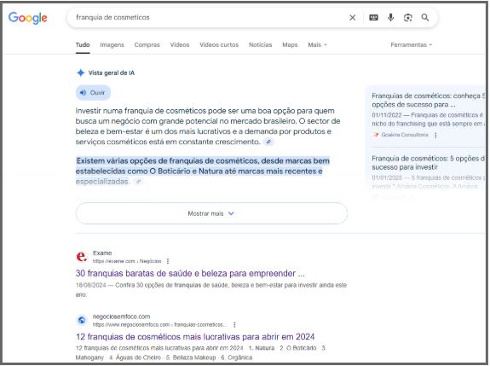Click the snippet listing 'Natura 2. O Boticário'
The width and height of the screenshot is (490, 366).
click(x=200, y=353)
